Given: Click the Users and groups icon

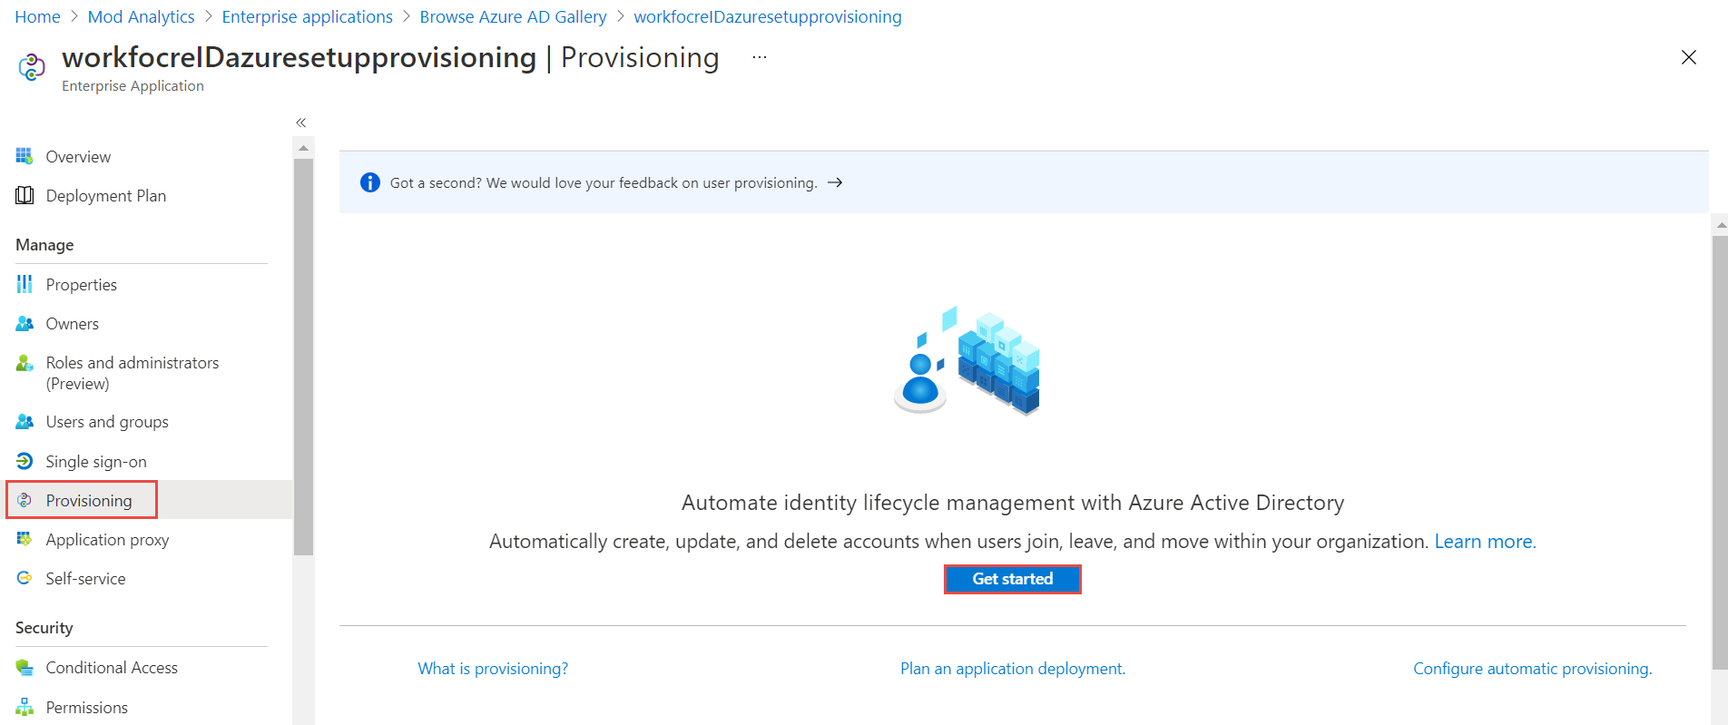Looking at the screenshot, I should click(x=25, y=421).
